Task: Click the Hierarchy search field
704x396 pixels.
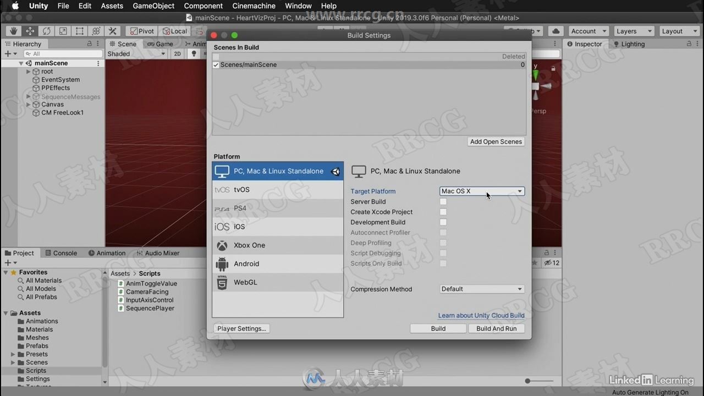Action: pyautogui.click(x=63, y=54)
